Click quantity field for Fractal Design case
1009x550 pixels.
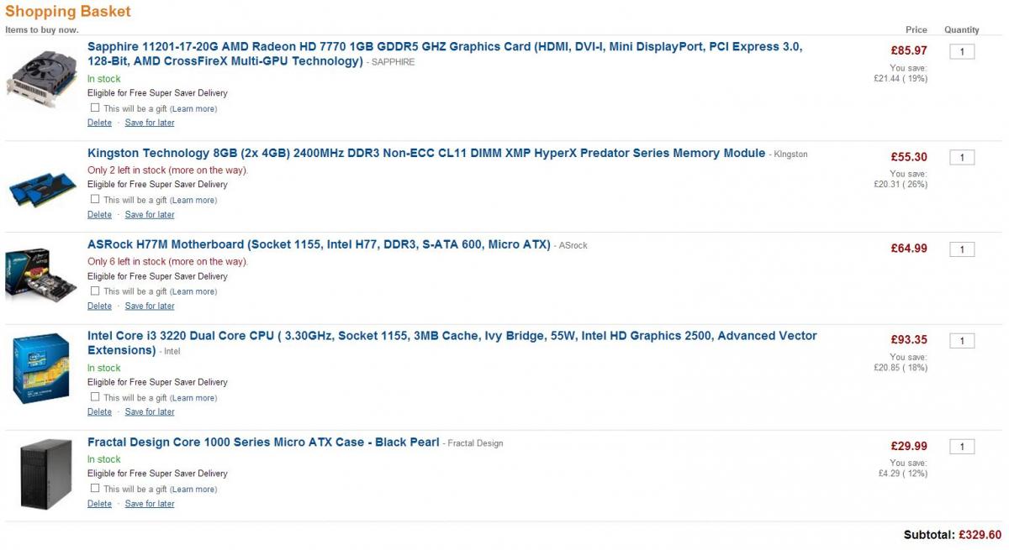(962, 447)
